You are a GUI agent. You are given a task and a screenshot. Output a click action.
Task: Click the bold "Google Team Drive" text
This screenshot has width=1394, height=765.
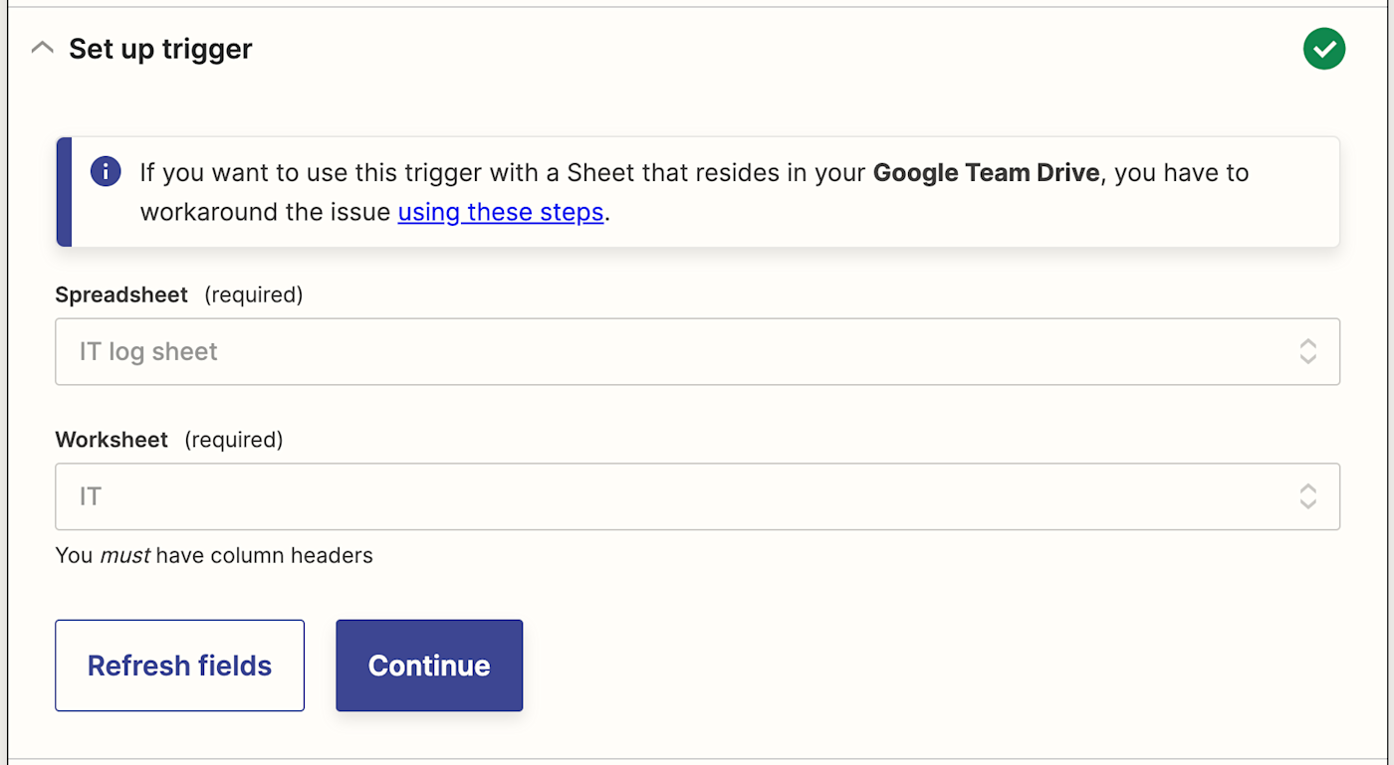(x=986, y=172)
